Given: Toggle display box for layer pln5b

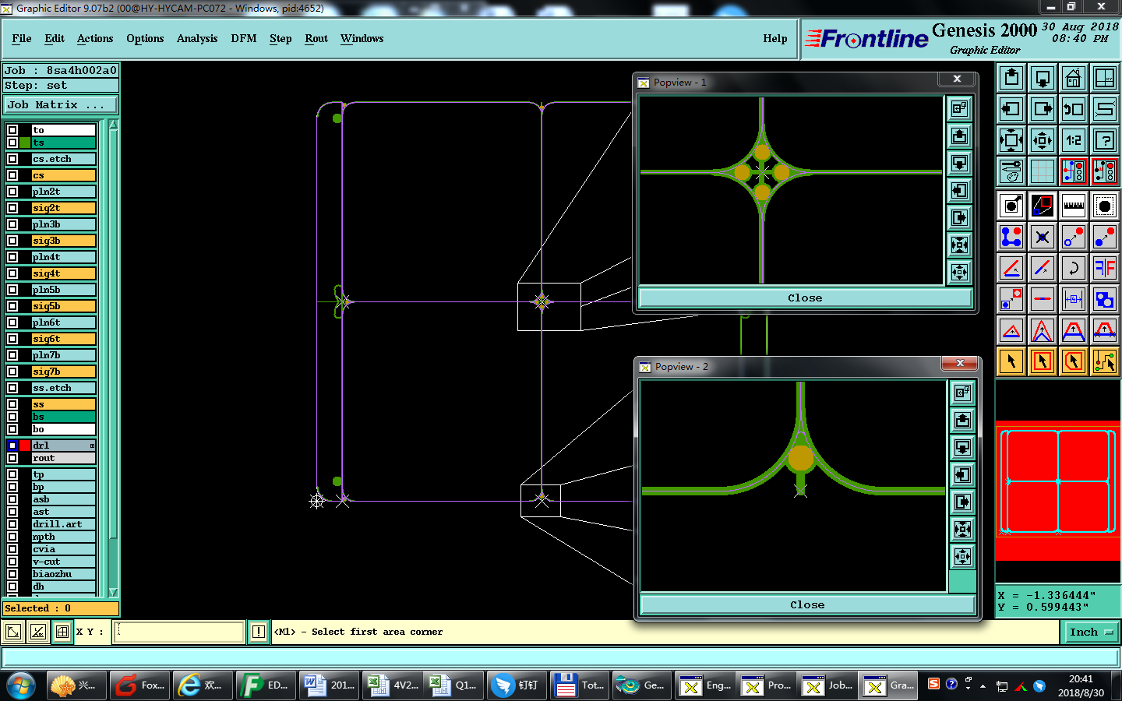Looking at the screenshot, I should 12,290.
